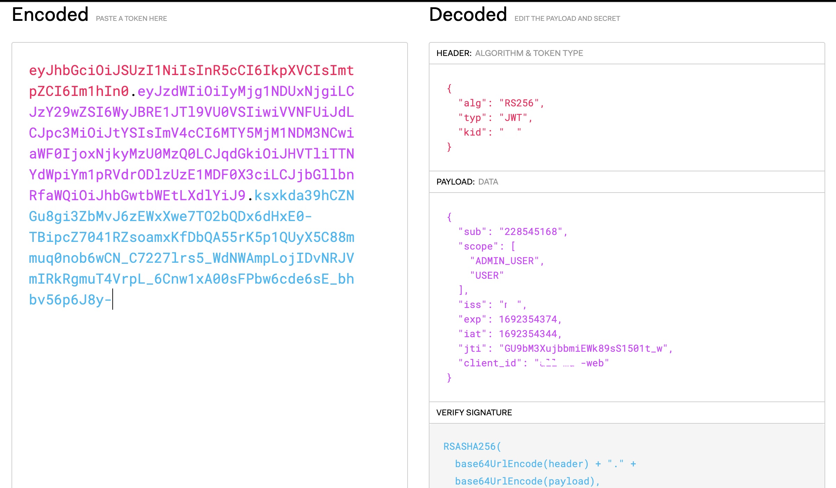Click 'EDIT THE PAYLOAD AND SECRET' label
Viewport: 836px width, 488px height.
point(567,18)
